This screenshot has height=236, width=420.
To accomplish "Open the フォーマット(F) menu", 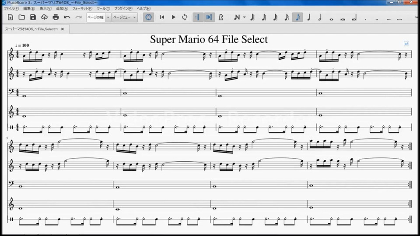I will pos(83,9).
